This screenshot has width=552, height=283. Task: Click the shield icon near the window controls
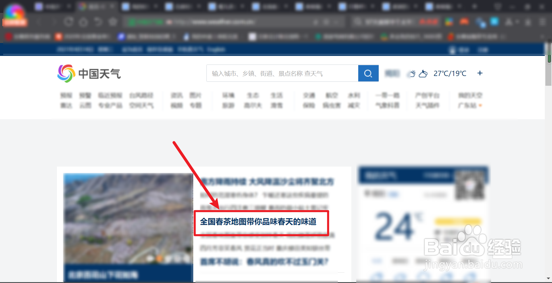tap(498, 6)
